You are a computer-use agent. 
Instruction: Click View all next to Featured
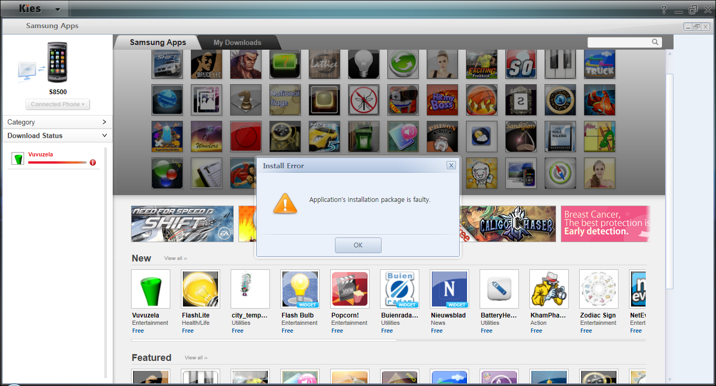click(x=196, y=358)
